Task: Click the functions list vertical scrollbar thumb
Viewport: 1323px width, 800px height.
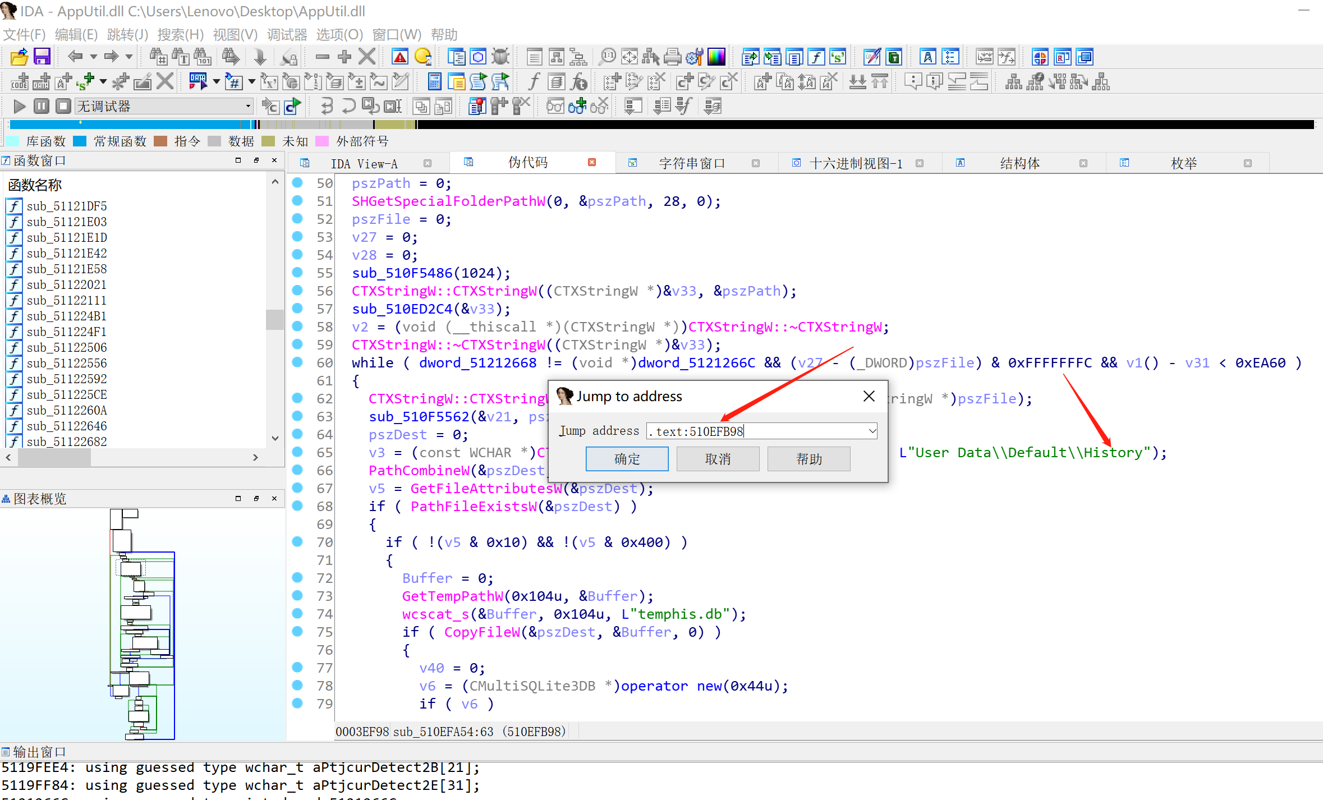Action: (x=274, y=320)
